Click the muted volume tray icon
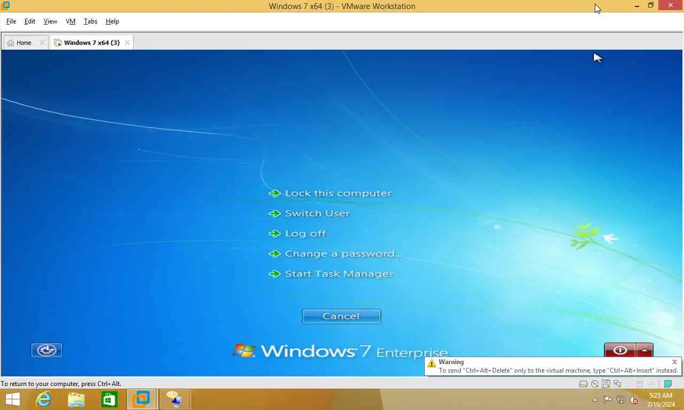This screenshot has width=684, height=410. [634, 400]
